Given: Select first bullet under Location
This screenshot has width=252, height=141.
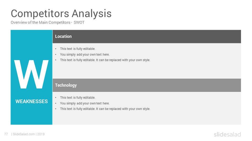Looking at the screenshot, I should (x=78, y=49).
